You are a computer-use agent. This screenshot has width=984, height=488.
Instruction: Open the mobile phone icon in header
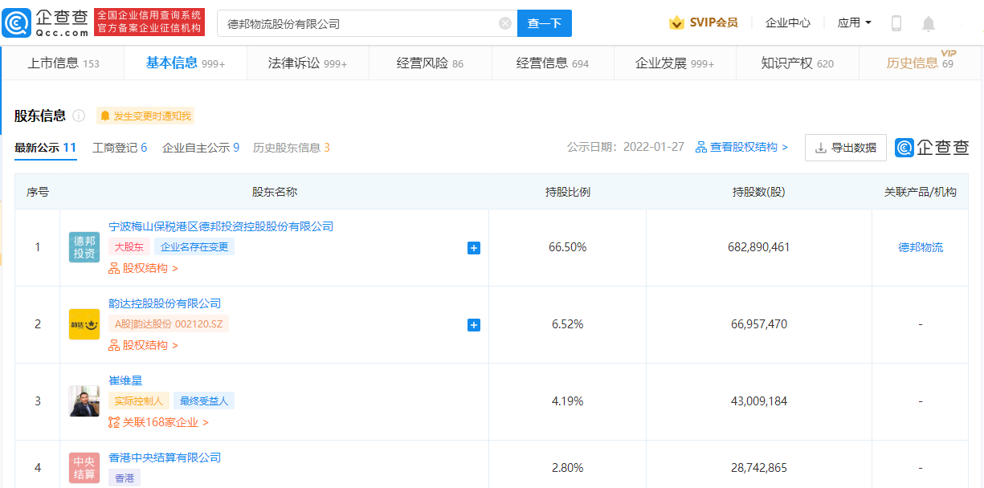point(896,23)
